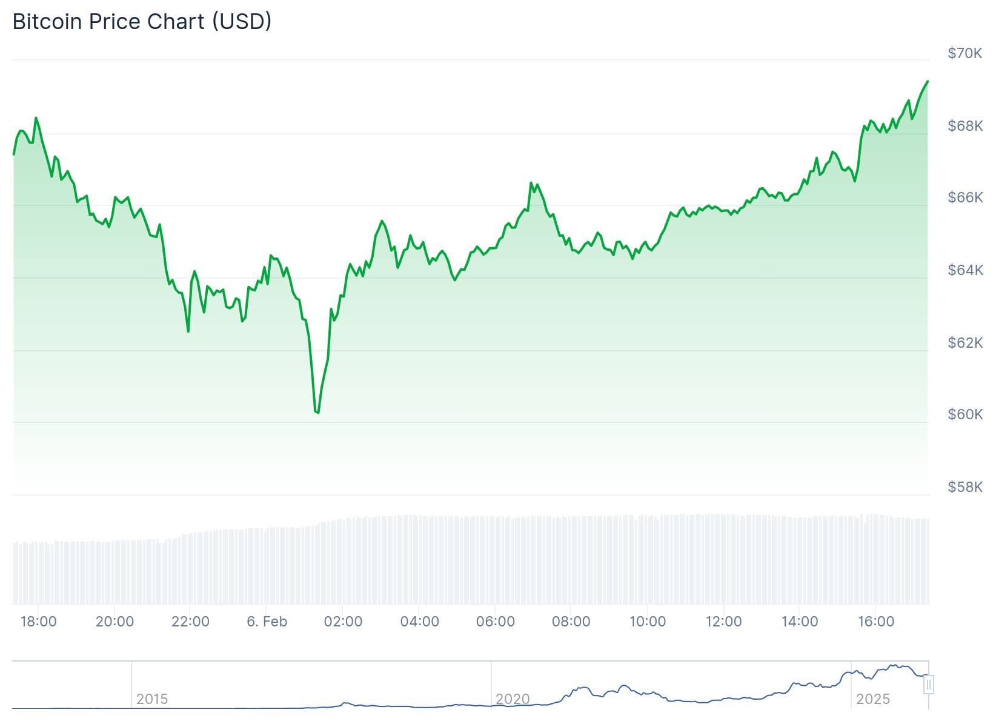Click the 2015 marker in the navigator
Screen dimensions: 996x727
pyautogui.click(x=152, y=699)
